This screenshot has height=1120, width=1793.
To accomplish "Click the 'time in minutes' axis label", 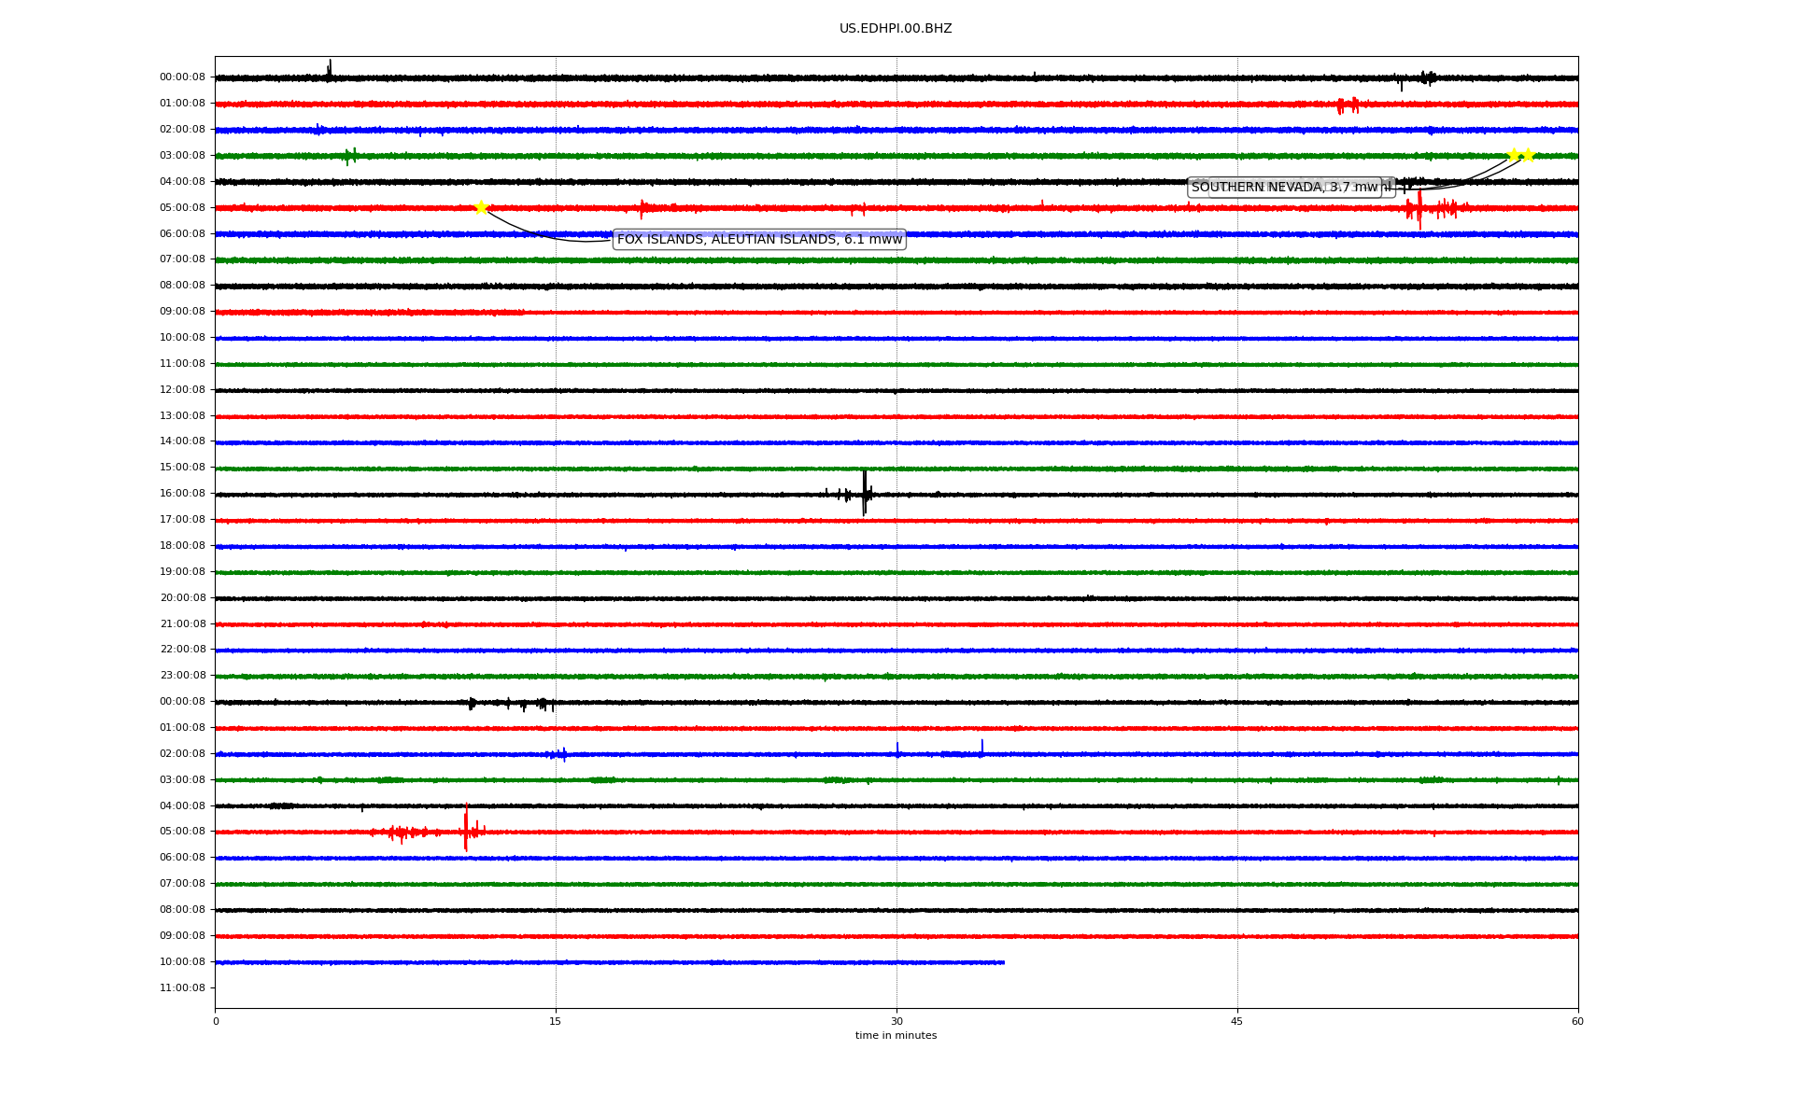I will (896, 1036).
